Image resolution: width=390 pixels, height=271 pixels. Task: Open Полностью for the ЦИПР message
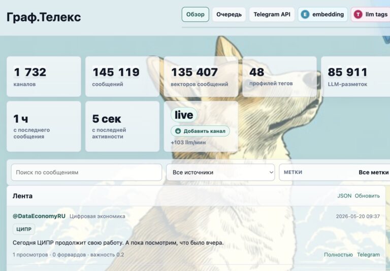(338, 255)
